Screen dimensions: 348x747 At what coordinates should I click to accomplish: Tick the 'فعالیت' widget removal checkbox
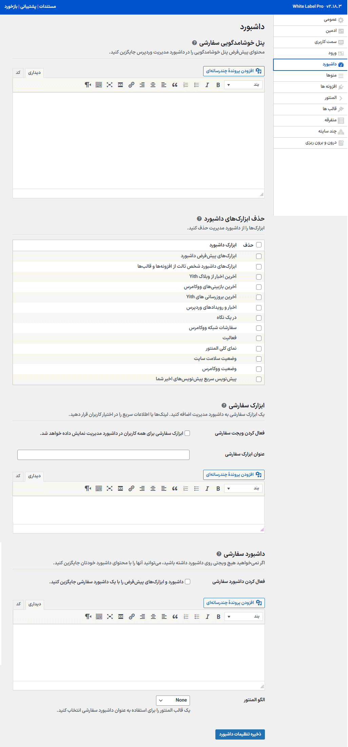click(259, 338)
